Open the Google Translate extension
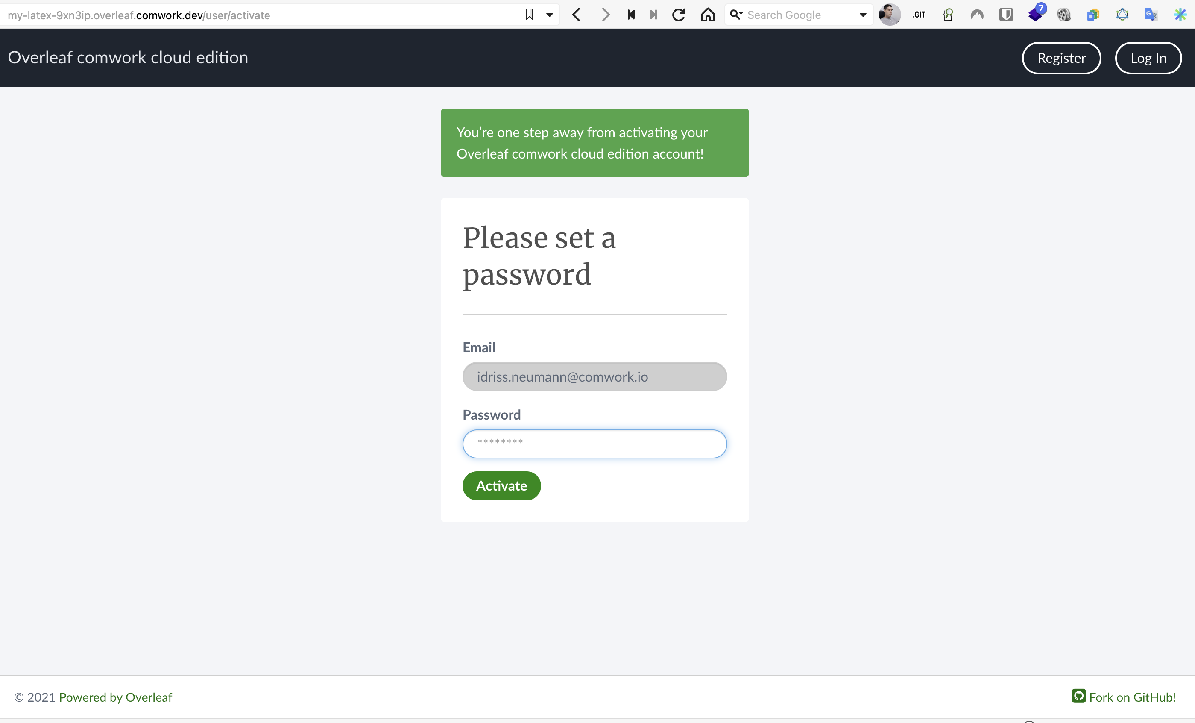Viewport: 1195px width, 723px height. 1151,15
